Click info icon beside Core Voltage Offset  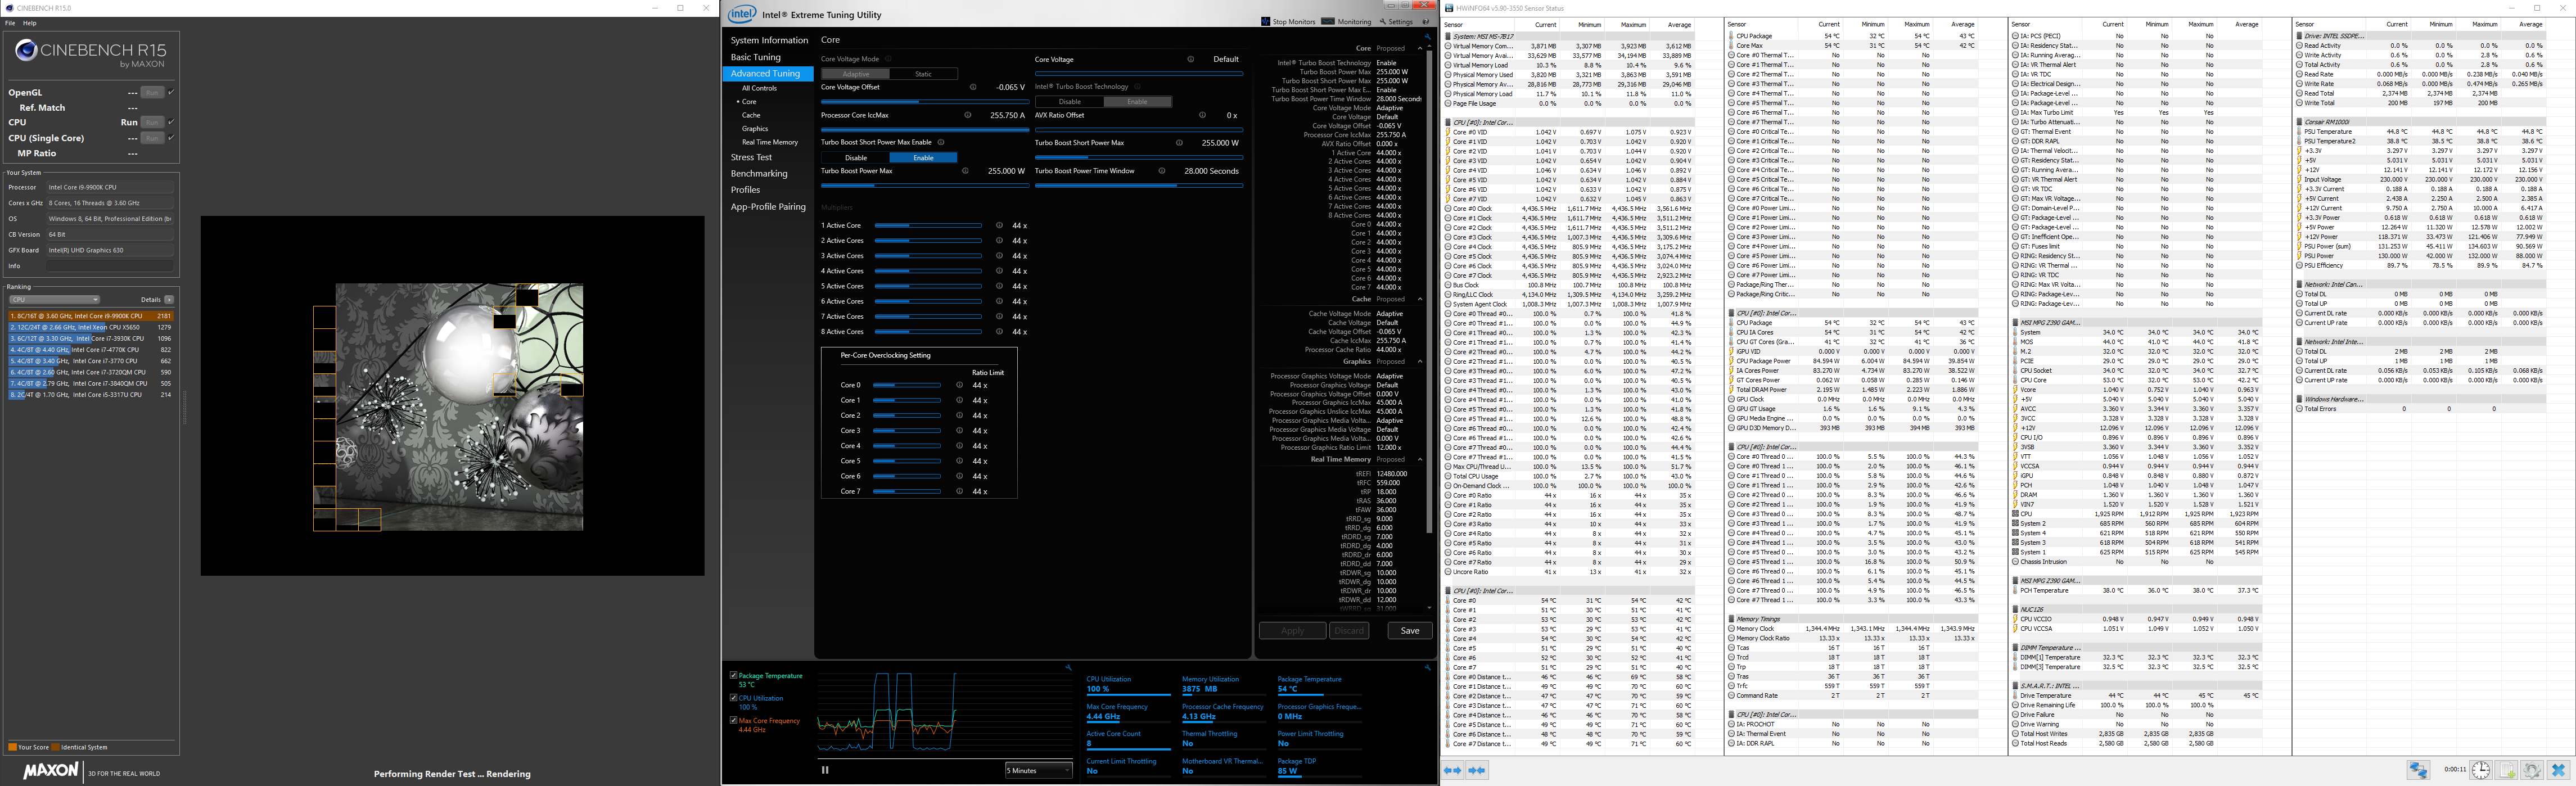[x=973, y=87]
